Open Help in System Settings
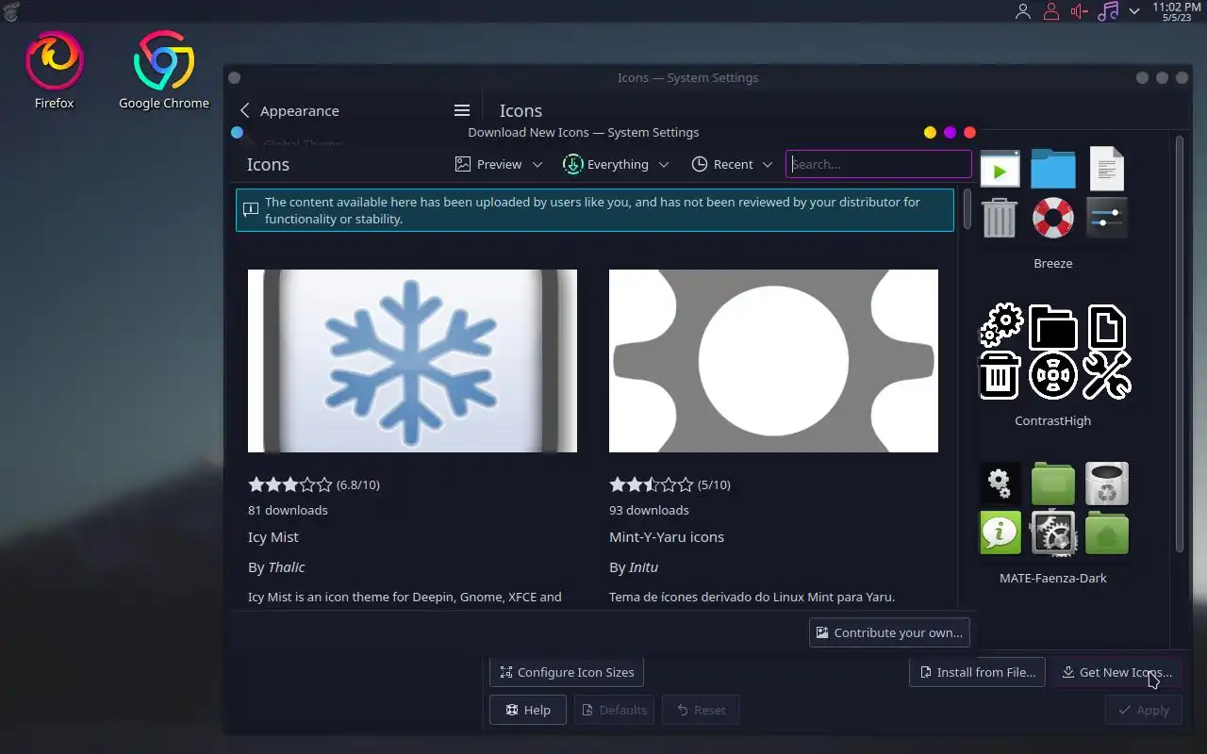 coord(527,710)
